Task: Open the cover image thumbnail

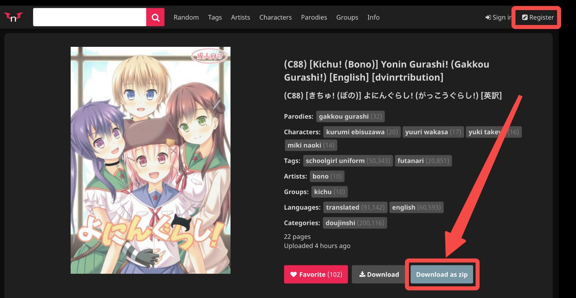Action: coord(150,160)
